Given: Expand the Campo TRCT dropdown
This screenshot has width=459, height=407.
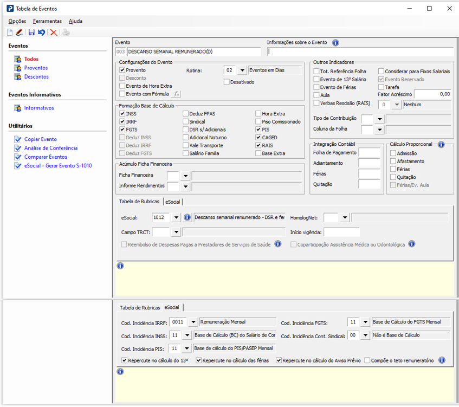Looking at the screenshot, I should [176, 232].
